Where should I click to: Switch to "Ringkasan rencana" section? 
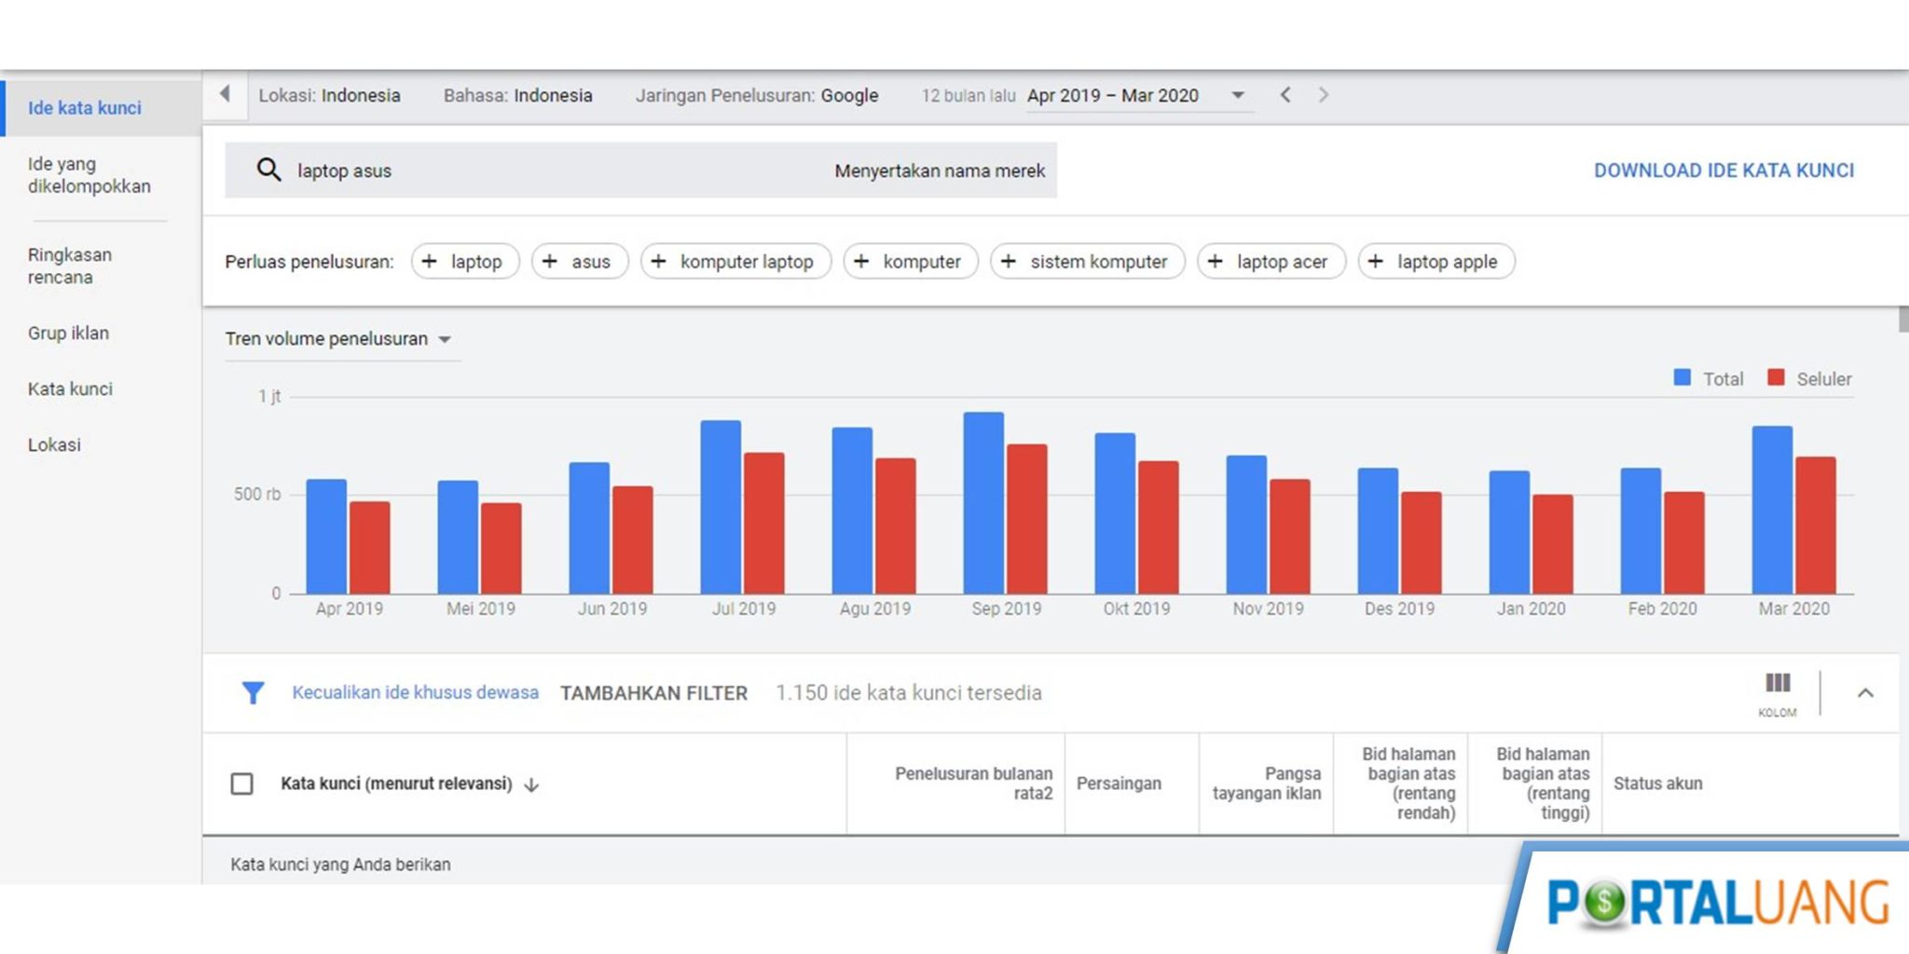click(x=69, y=266)
